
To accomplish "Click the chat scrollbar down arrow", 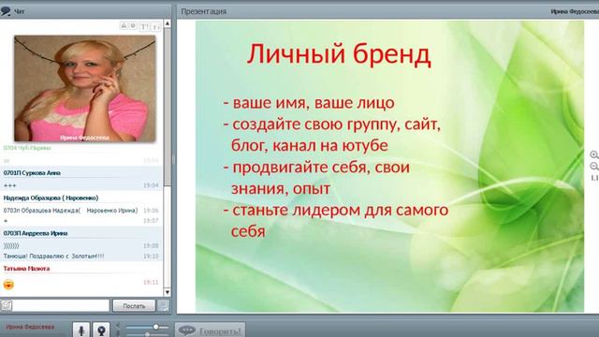I will (x=168, y=293).
